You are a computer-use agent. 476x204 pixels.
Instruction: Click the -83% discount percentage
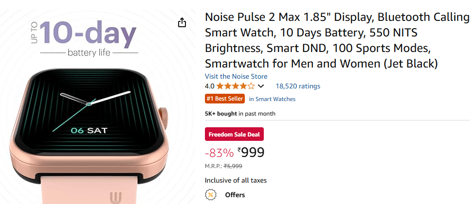[x=220, y=153]
